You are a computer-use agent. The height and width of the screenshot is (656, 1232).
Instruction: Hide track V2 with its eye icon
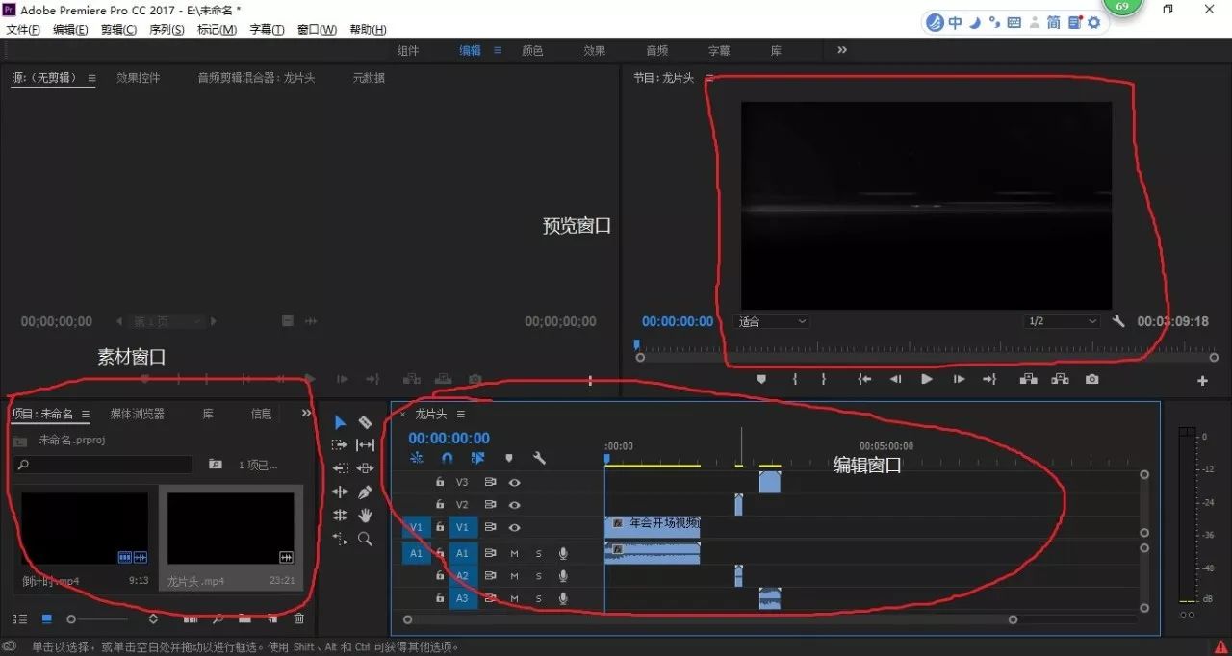click(x=515, y=505)
